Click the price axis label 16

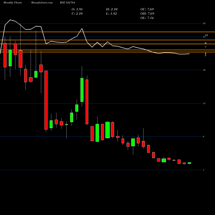click(204, 70)
